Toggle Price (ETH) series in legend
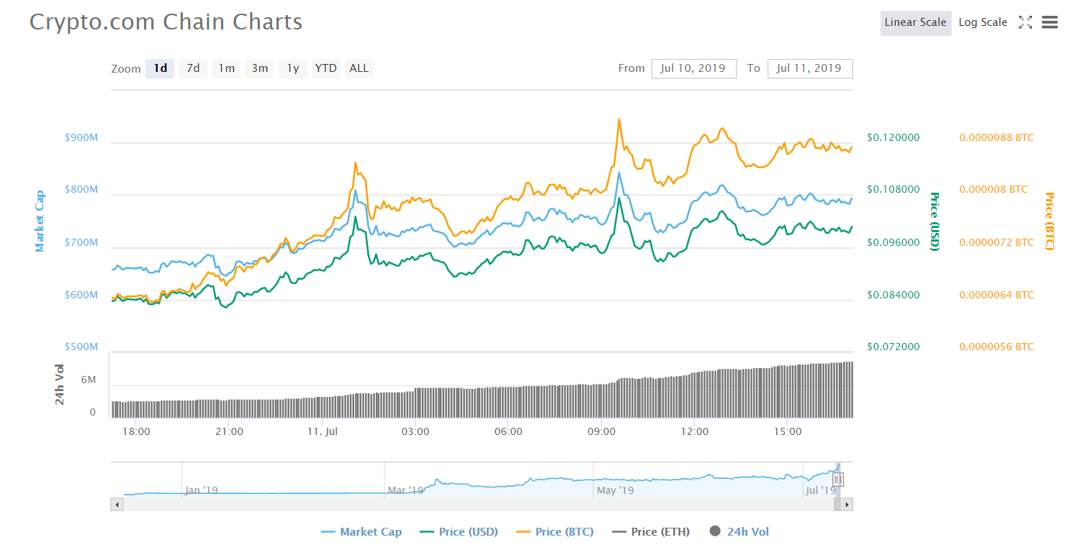This screenshot has height=545, width=1080. coord(651,532)
